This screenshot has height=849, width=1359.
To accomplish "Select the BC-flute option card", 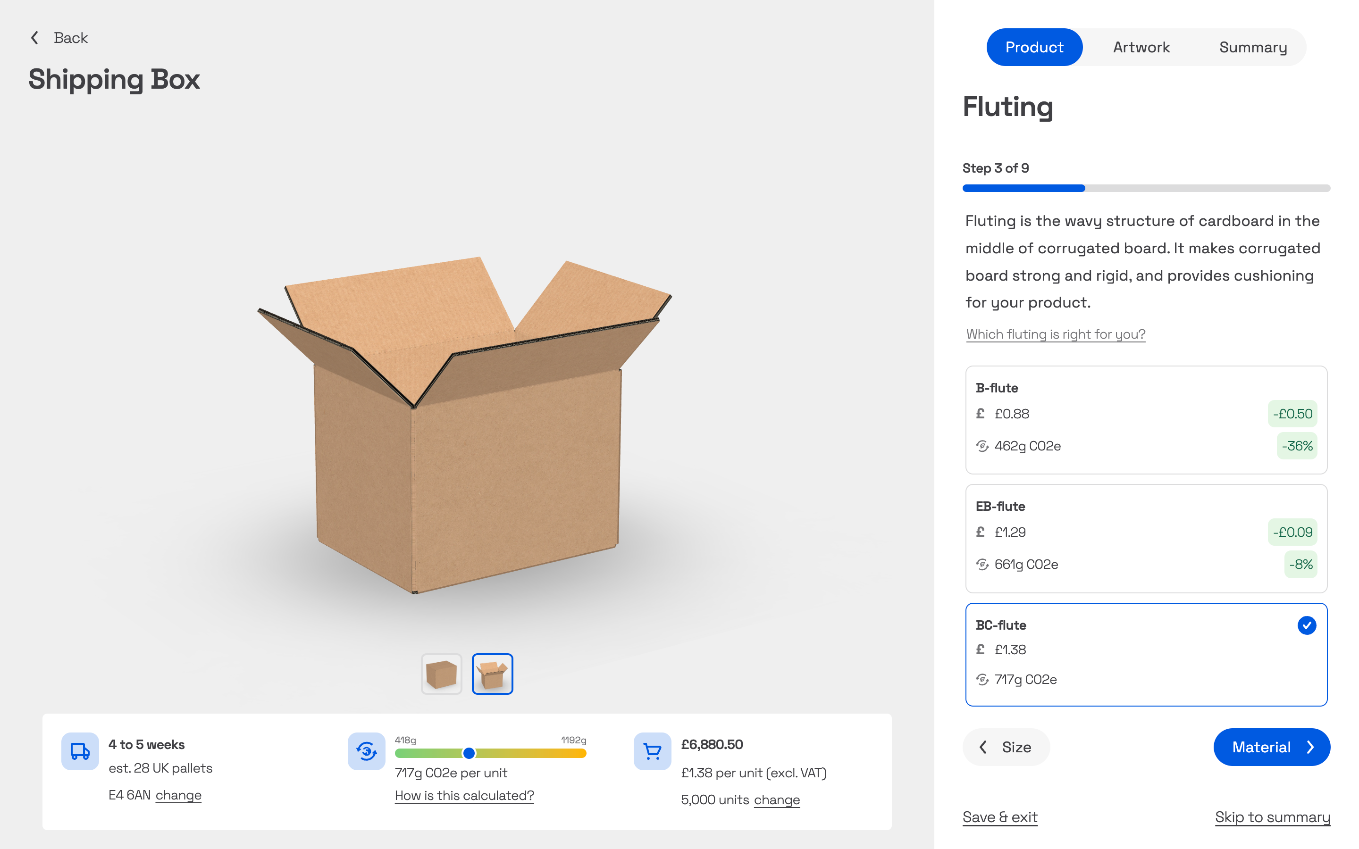I will (1146, 654).
